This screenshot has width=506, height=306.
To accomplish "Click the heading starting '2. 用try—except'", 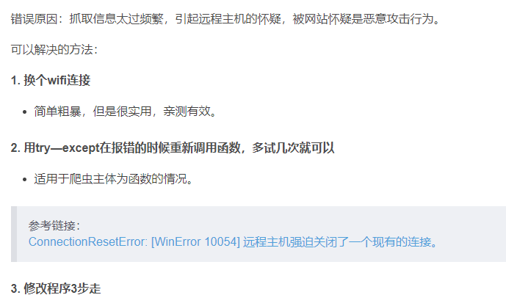I will pos(173,148).
